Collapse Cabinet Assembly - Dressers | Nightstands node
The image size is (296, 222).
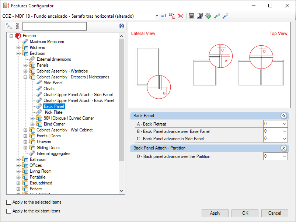pos(25,77)
